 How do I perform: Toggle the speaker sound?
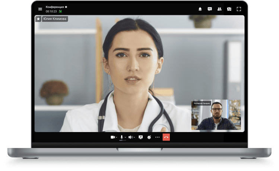(130, 137)
